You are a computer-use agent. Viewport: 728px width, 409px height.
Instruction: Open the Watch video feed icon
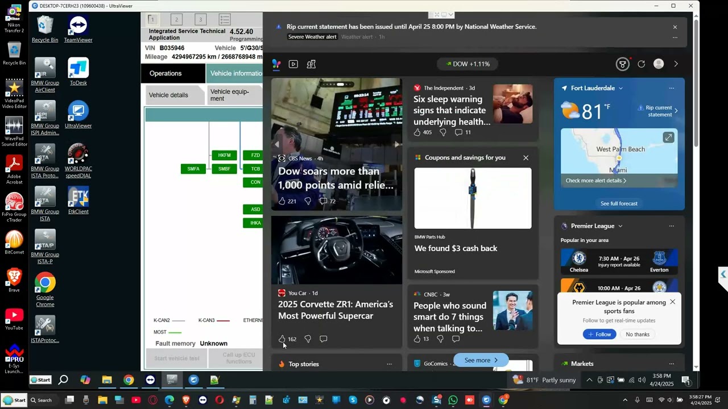pyautogui.click(x=293, y=64)
